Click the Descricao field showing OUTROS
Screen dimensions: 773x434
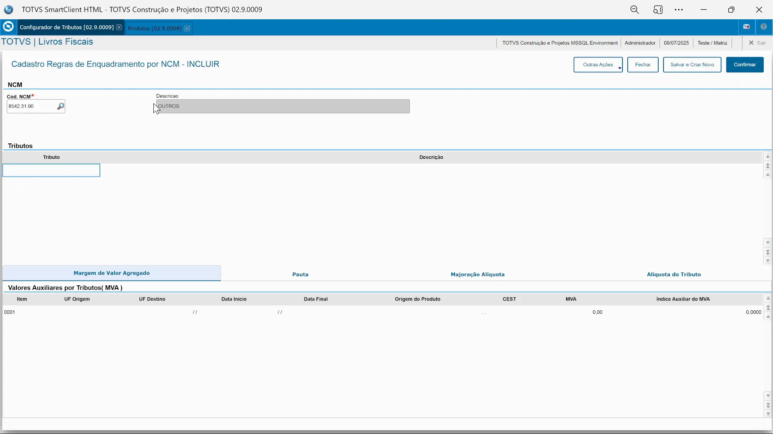[x=282, y=106]
